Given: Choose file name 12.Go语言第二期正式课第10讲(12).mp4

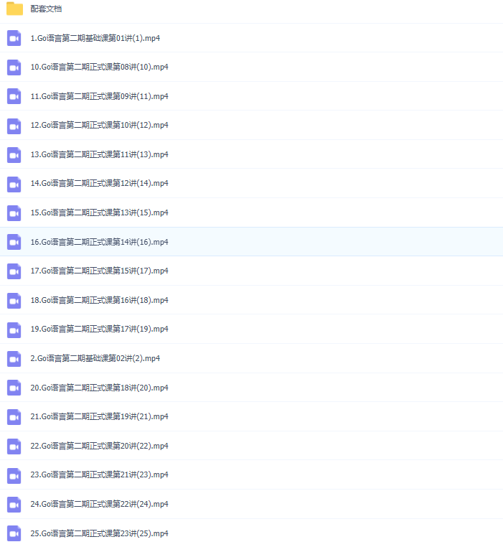Looking at the screenshot, I should [x=100, y=125].
